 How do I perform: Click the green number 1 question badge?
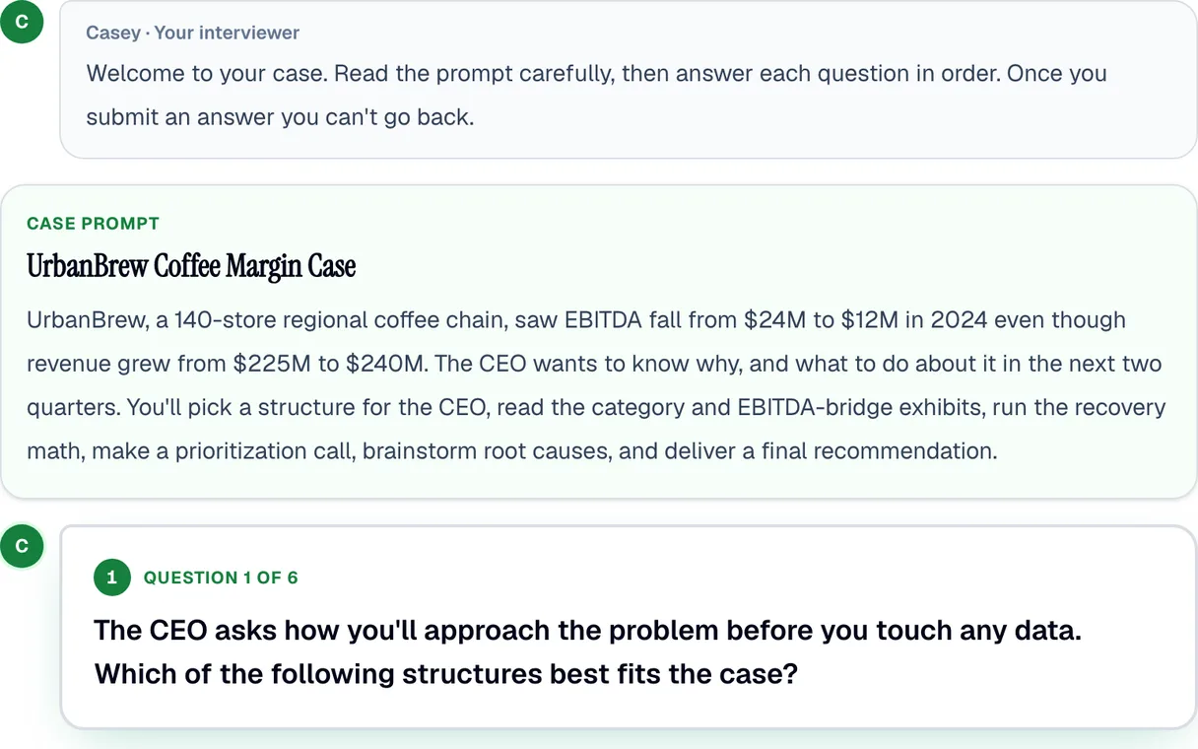[112, 578]
